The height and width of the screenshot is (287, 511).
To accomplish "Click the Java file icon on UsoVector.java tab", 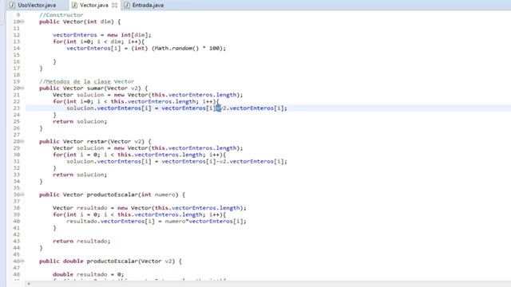I will [x=13, y=6].
